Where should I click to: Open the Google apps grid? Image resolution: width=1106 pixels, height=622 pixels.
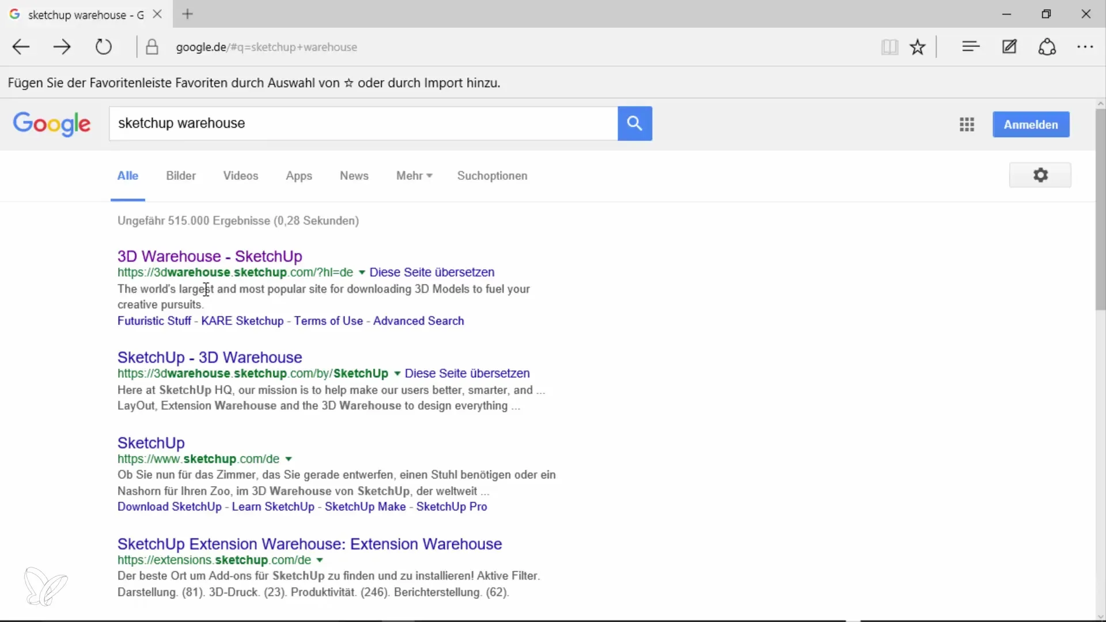click(967, 124)
